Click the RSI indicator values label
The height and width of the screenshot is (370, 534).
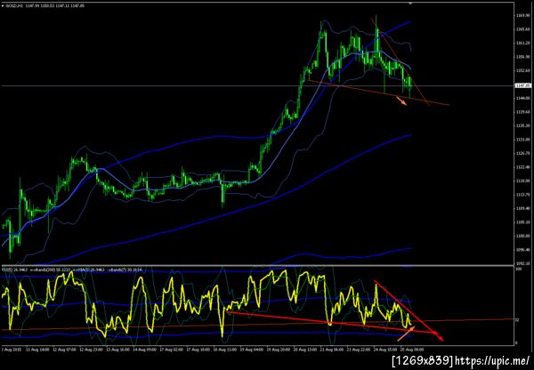click(72, 269)
